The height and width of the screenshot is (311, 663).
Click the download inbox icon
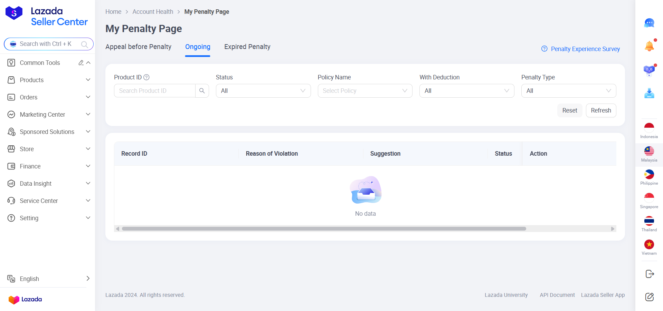[649, 93]
